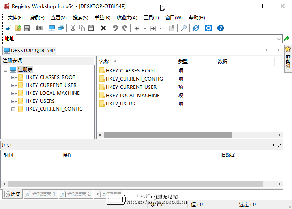Click the 操作 history column header
Viewport: 292px width, 209px height.
tap(139, 155)
